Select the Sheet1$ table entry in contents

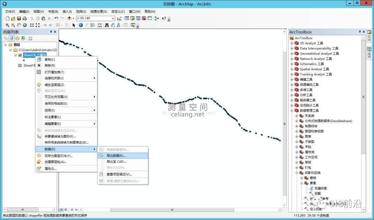(x=29, y=65)
